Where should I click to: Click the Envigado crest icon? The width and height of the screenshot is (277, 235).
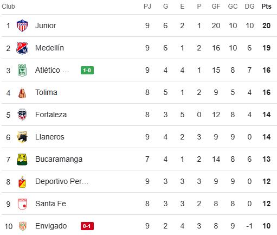pyautogui.click(x=23, y=226)
